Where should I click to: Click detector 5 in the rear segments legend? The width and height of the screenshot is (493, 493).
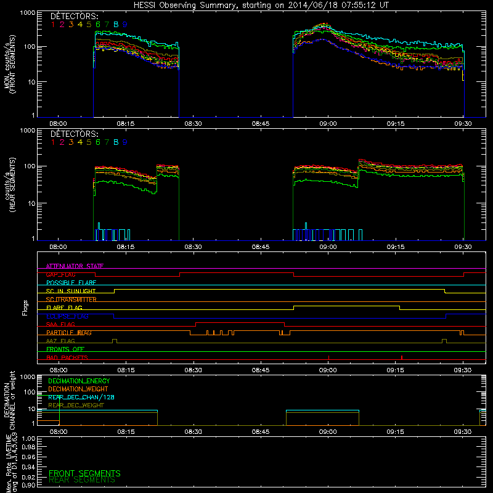pos(89,142)
